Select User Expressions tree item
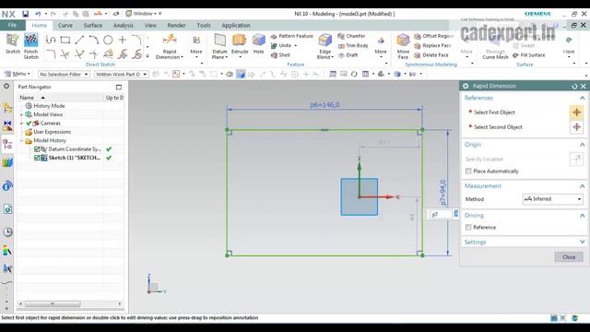Viewport: 590px width, 332px height. coord(52,132)
